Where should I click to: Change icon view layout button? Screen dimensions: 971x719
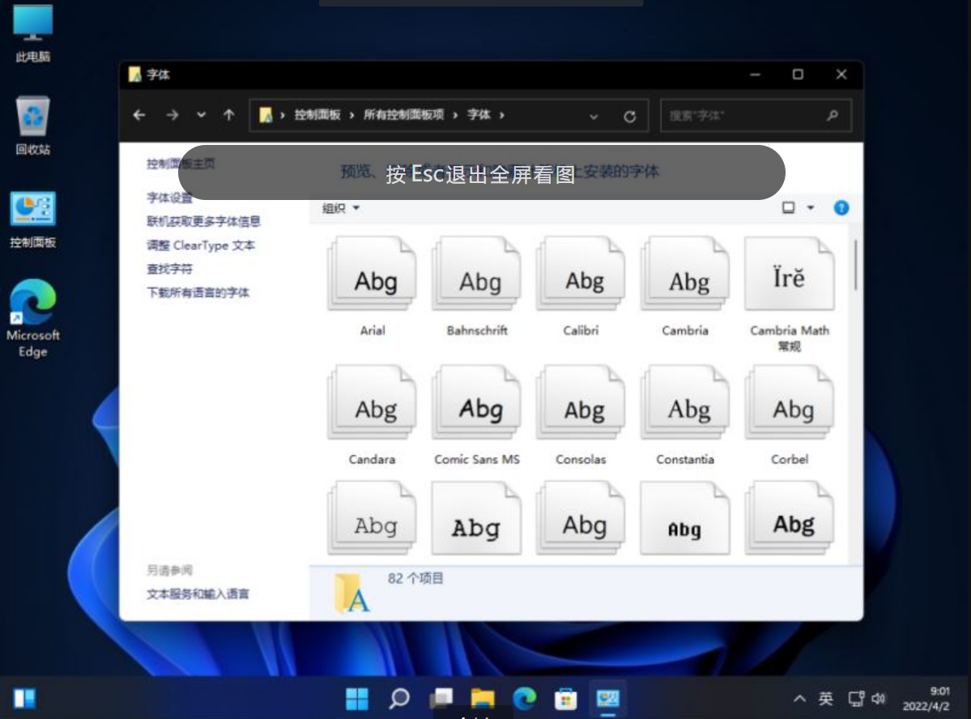point(788,207)
